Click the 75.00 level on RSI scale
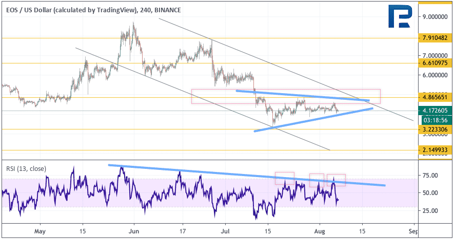The width and height of the screenshot is (454, 239). [x=430, y=176]
